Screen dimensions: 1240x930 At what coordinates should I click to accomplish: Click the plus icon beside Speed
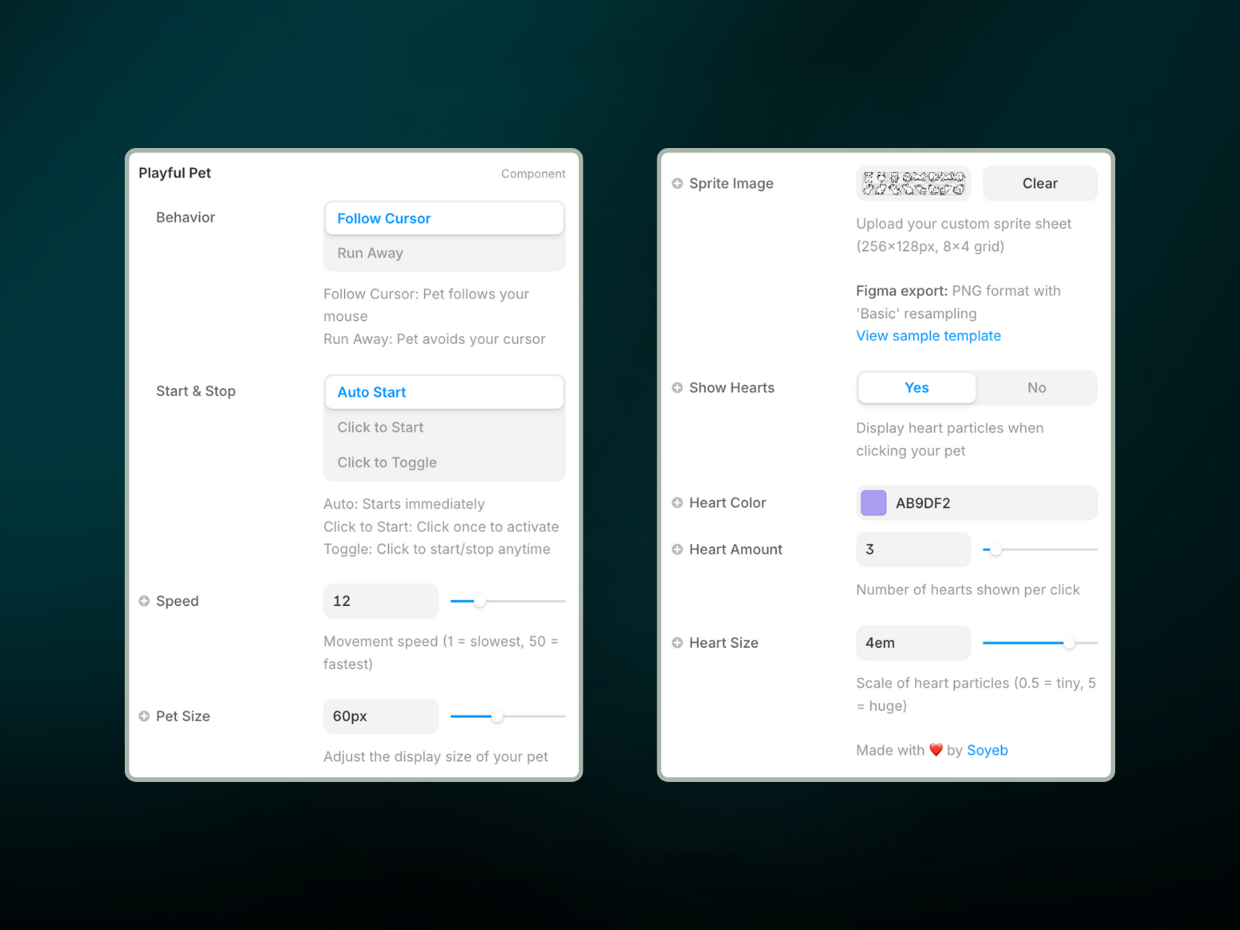coord(144,601)
